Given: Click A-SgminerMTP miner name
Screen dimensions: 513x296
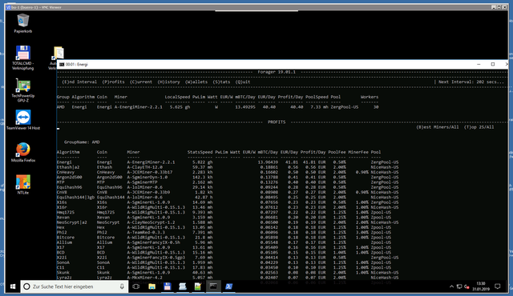Looking at the screenshot, I should point(142,182).
